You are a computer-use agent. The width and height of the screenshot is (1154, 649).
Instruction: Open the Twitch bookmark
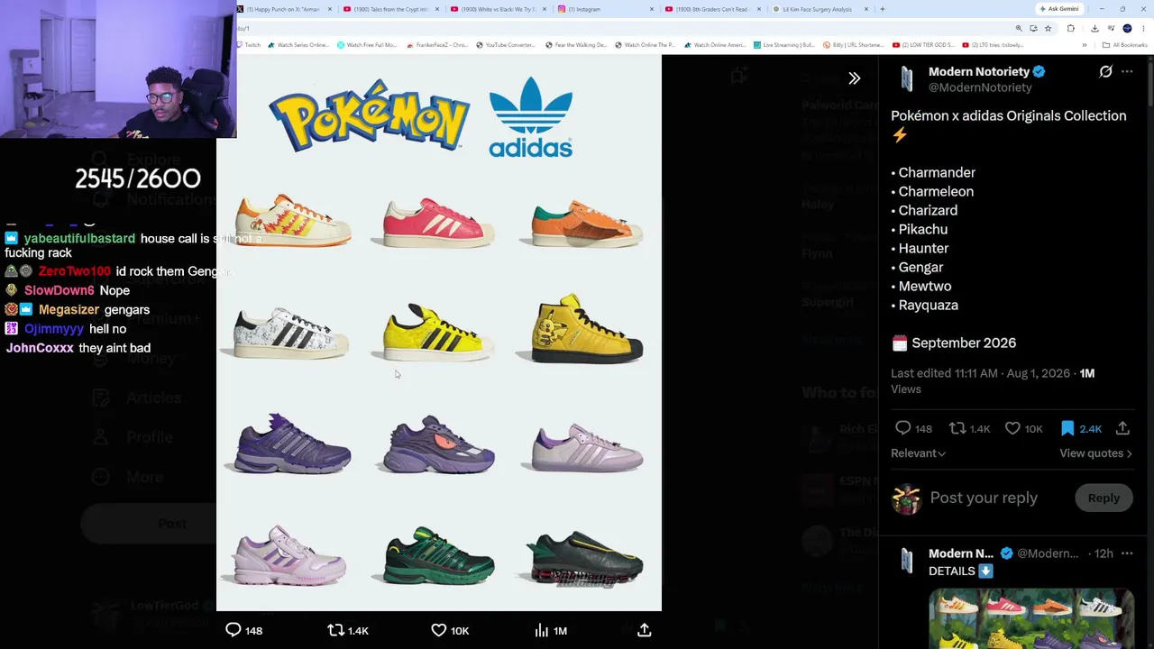pyautogui.click(x=247, y=45)
